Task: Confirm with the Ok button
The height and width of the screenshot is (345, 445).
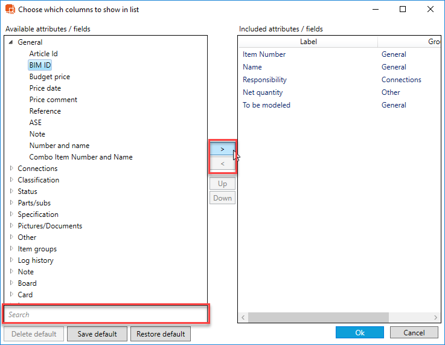Action: tap(359, 333)
